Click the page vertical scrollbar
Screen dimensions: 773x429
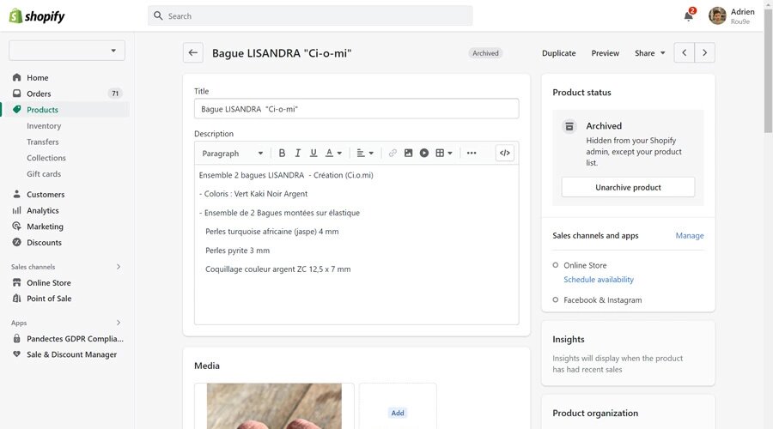(x=769, y=71)
